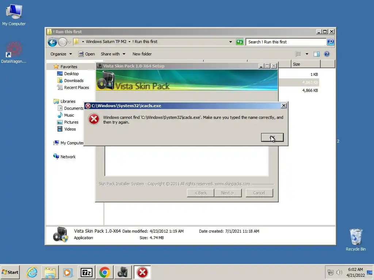Open My Computer desktop icon
Viewport: 374px width, 280px height.
(14, 15)
